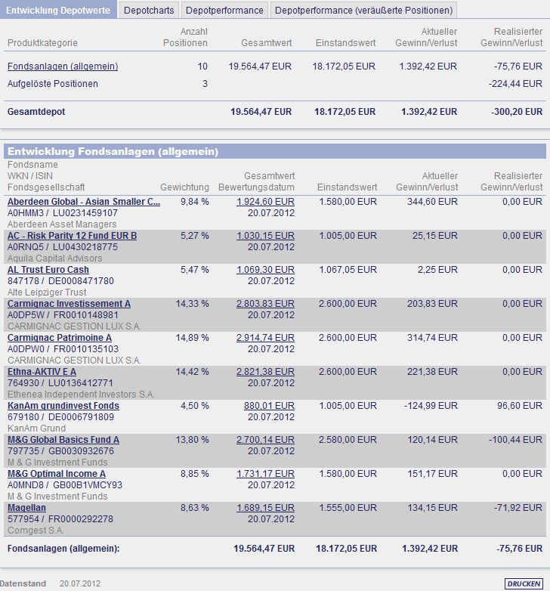
Task: Click the AL Trust Euro Cash link
Action: click(48, 270)
